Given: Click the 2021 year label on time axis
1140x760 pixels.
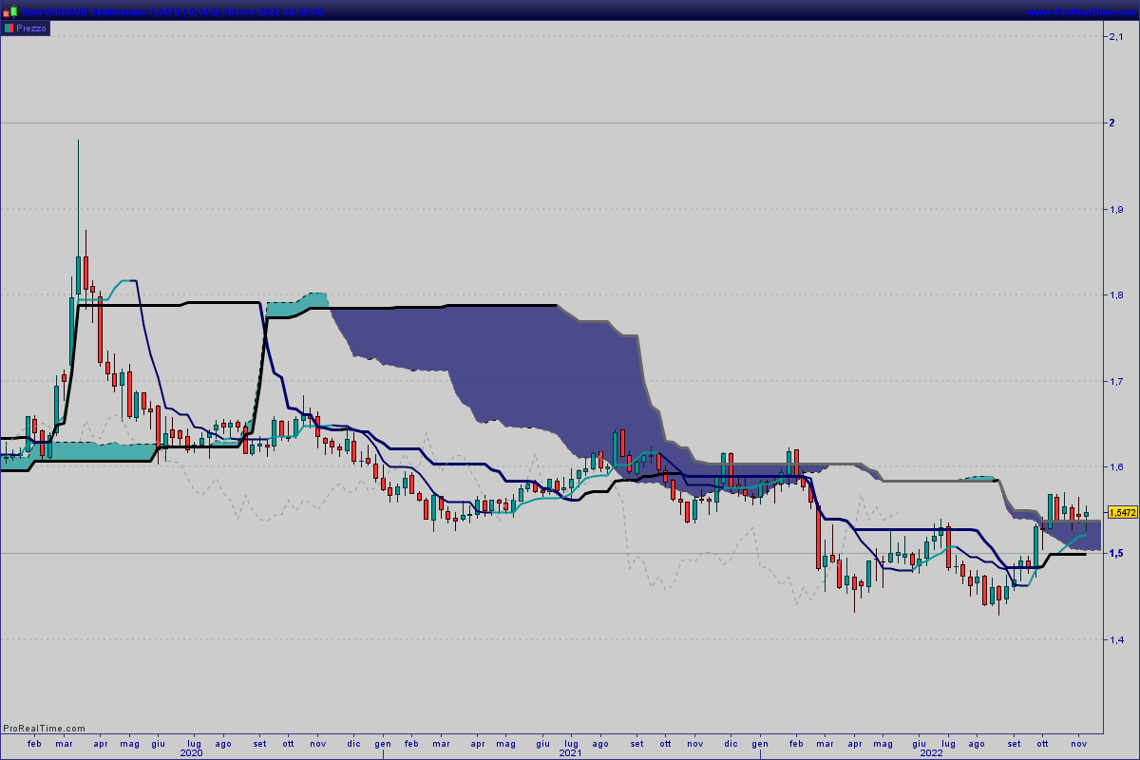Looking at the screenshot, I should [570, 753].
